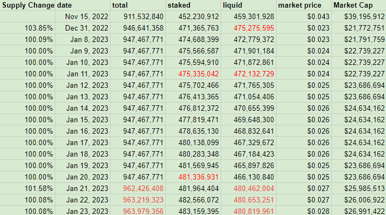Click staked cell 476,413,365
Screen dimensions: 386x215
(x=193, y=97)
